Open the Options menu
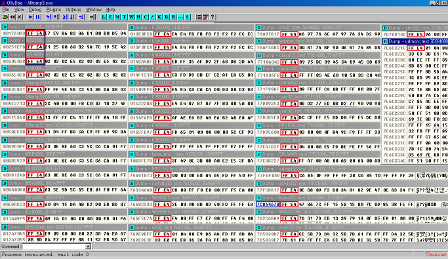The width and height of the screenshot is (448, 259). pyautogui.click(x=73, y=9)
